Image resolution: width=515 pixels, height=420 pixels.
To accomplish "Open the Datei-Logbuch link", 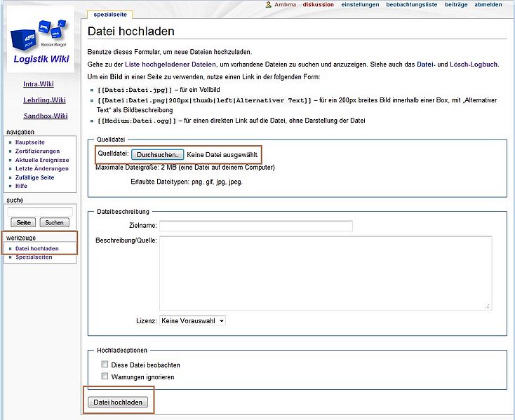I will pyautogui.click(x=426, y=65).
